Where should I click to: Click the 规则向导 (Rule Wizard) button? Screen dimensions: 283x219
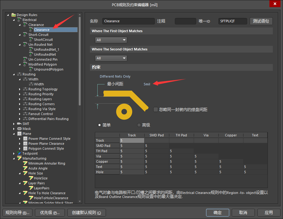click(17, 213)
